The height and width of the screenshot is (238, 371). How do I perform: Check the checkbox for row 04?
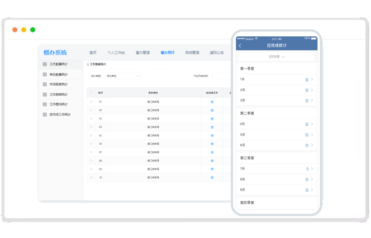tap(91, 127)
